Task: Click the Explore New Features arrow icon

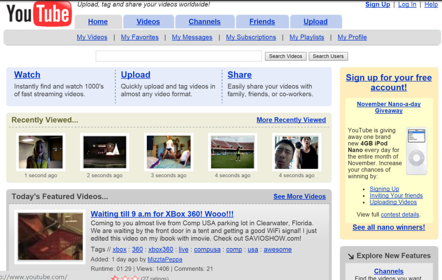Action: coord(350,256)
